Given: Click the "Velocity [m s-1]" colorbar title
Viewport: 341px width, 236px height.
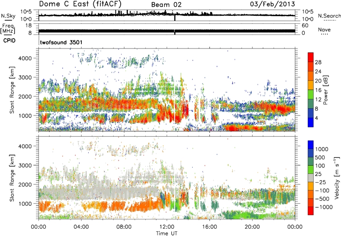Looking at the screenshot, I should pyautogui.click(x=337, y=178).
